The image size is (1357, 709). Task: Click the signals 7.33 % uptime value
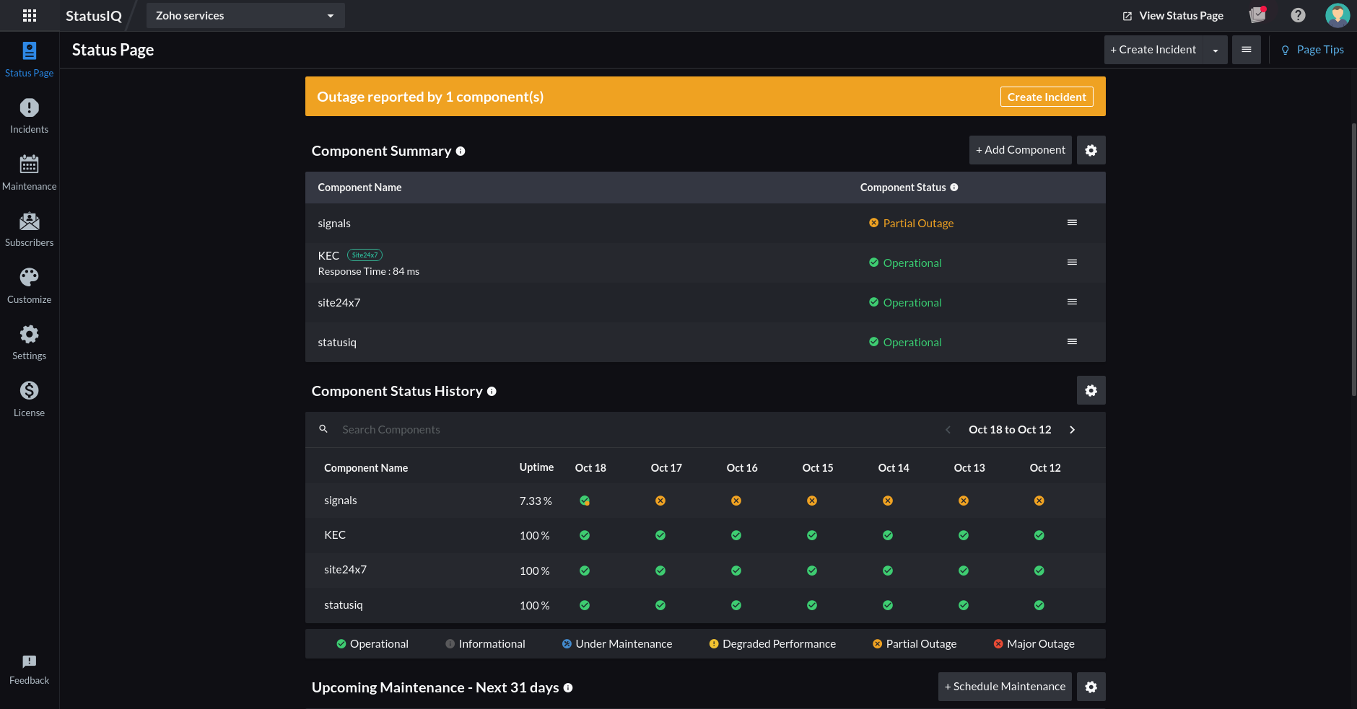click(x=536, y=501)
